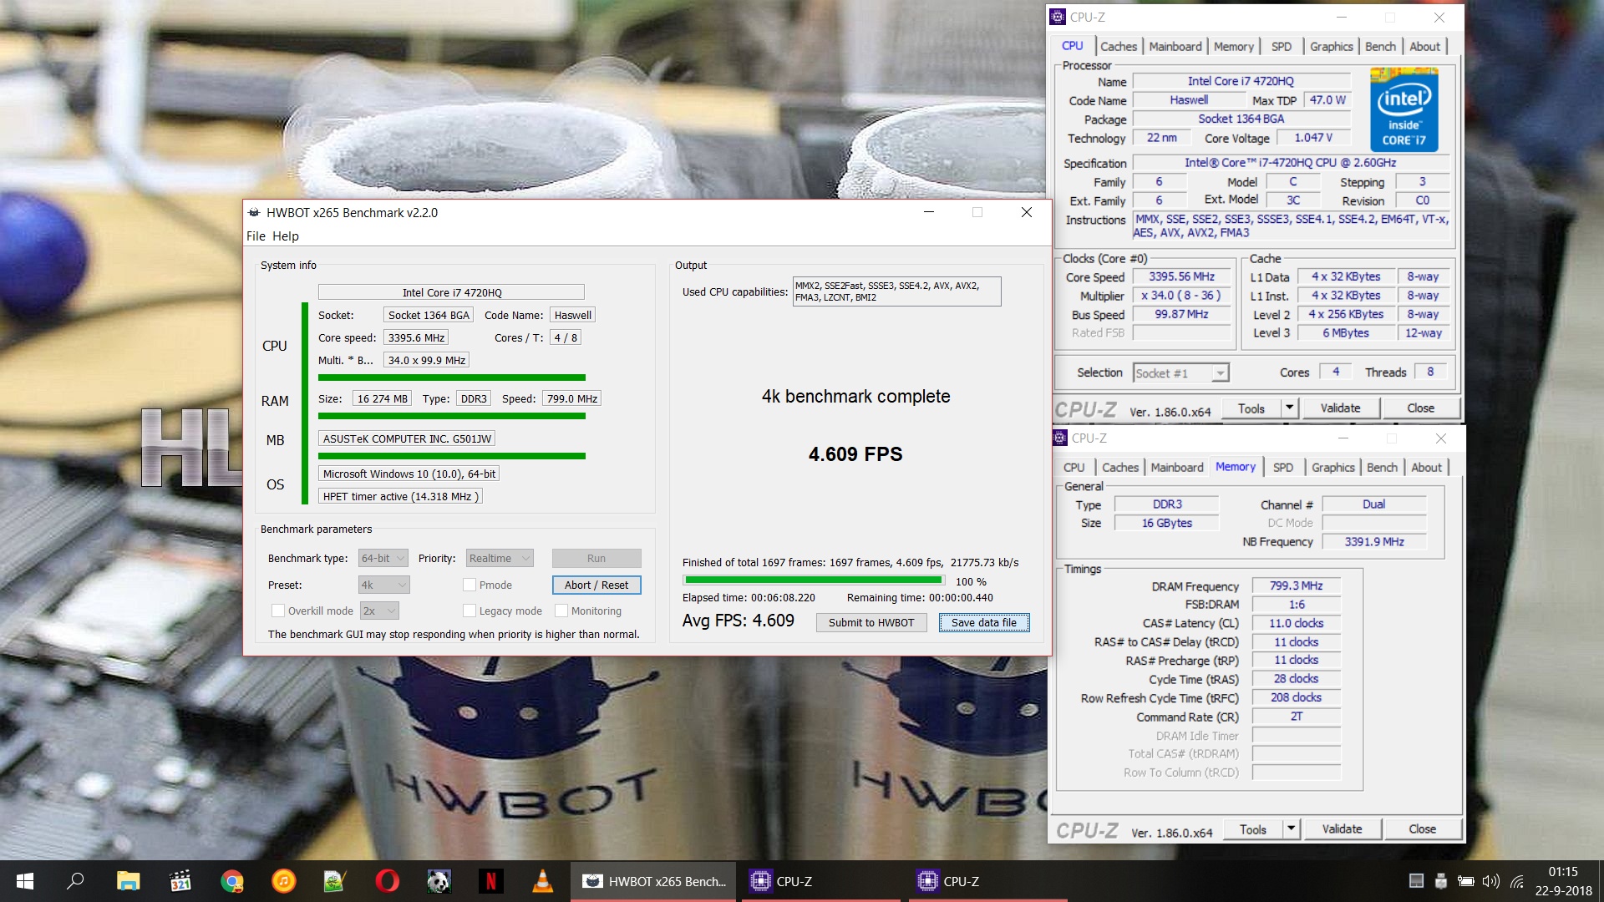Expand Tools arrow in bottom CPU-Z

1292,829
